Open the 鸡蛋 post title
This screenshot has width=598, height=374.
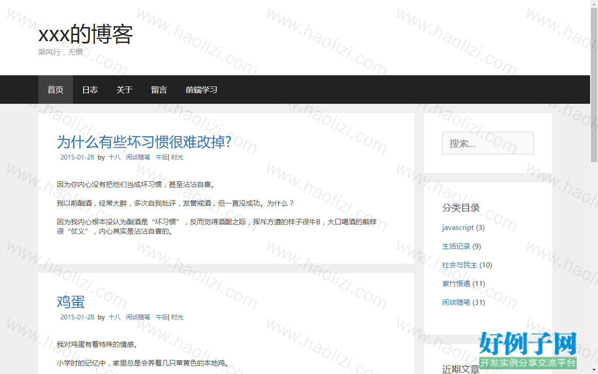71,302
